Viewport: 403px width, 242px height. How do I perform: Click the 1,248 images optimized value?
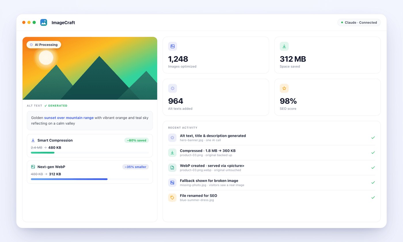tap(178, 59)
